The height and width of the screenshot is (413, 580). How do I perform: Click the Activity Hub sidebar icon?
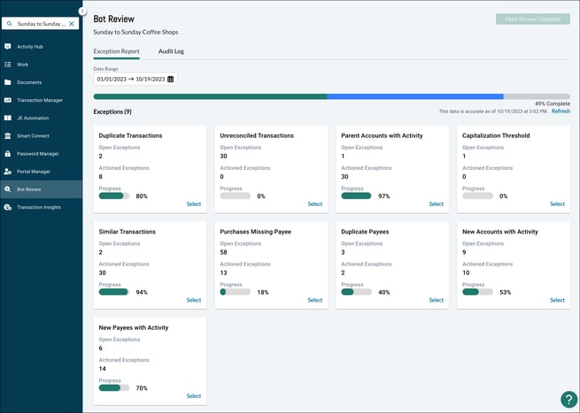(x=8, y=46)
